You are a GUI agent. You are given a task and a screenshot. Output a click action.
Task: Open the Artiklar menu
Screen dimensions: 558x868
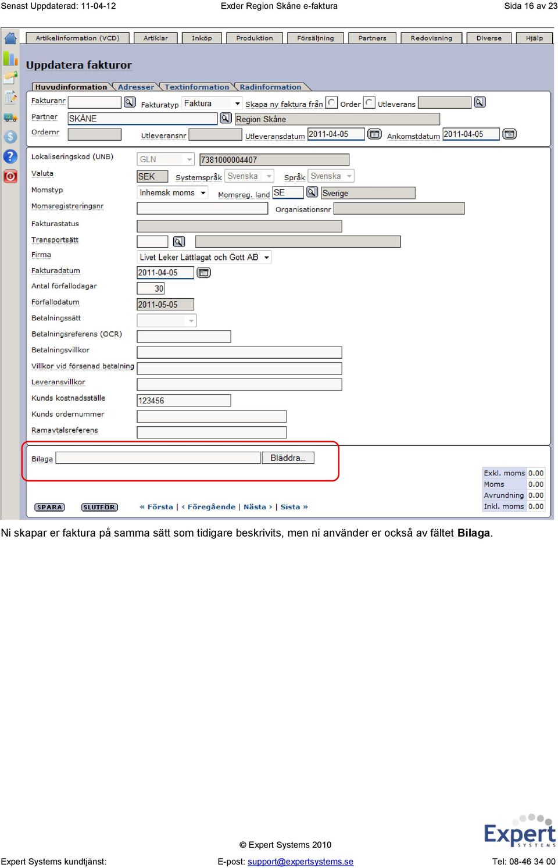point(156,38)
